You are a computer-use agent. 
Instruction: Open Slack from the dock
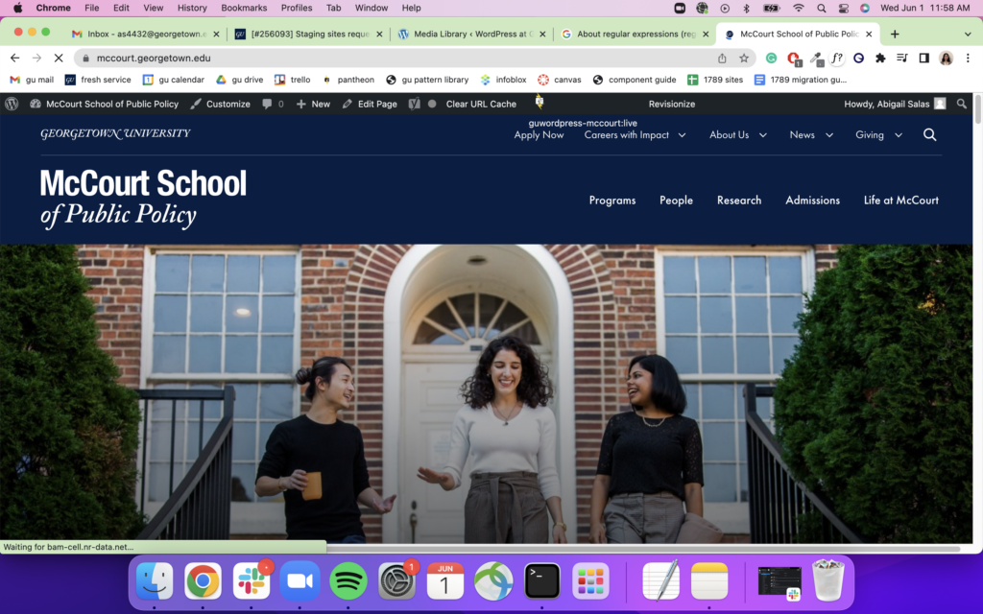click(x=252, y=580)
